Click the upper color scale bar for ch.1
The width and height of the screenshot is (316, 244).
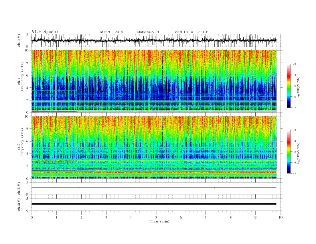tap(289, 86)
